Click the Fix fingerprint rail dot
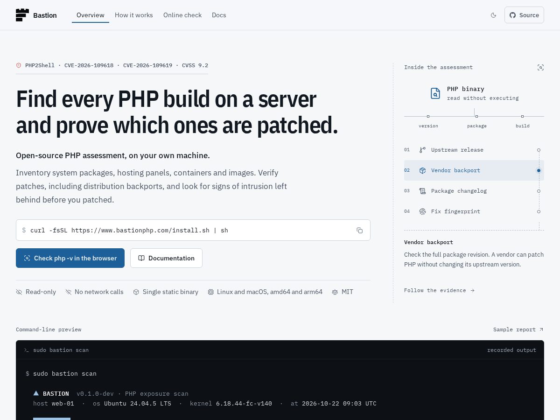This screenshot has width=560, height=420. pos(539,211)
